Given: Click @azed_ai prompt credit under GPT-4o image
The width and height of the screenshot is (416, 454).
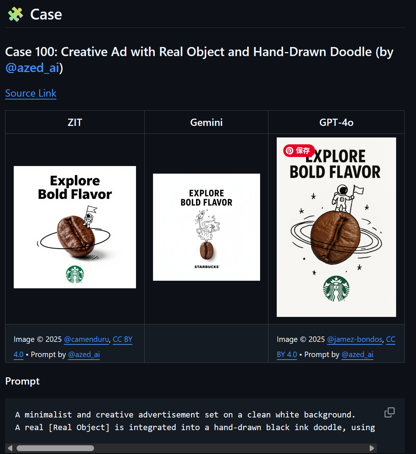Looking at the screenshot, I should (x=357, y=355).
